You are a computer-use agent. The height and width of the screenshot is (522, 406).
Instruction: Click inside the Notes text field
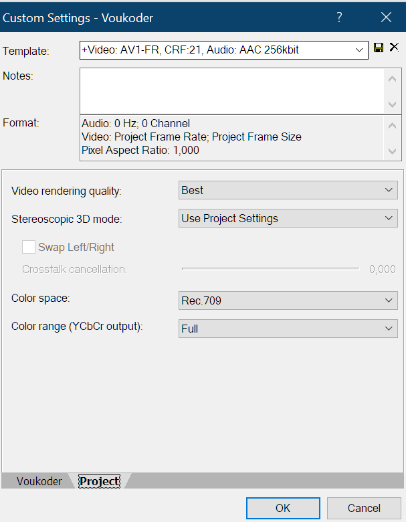231,90
